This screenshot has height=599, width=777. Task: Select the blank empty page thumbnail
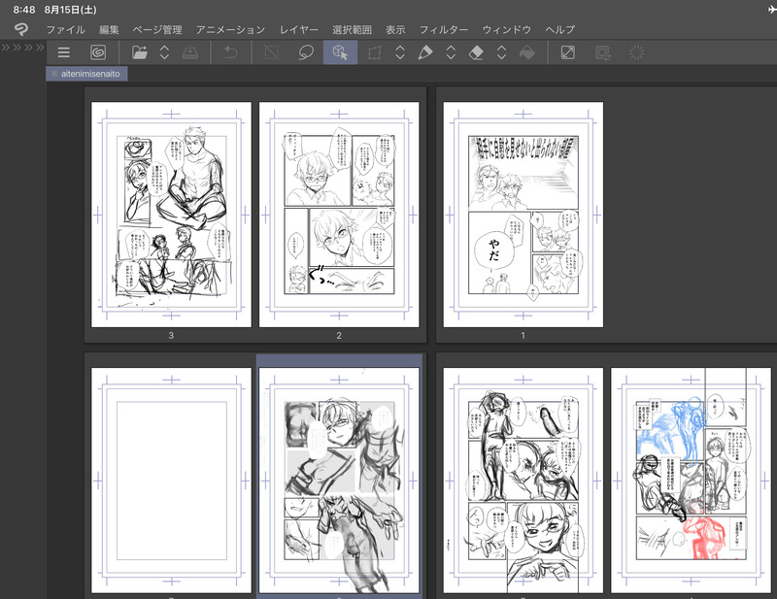171,480
